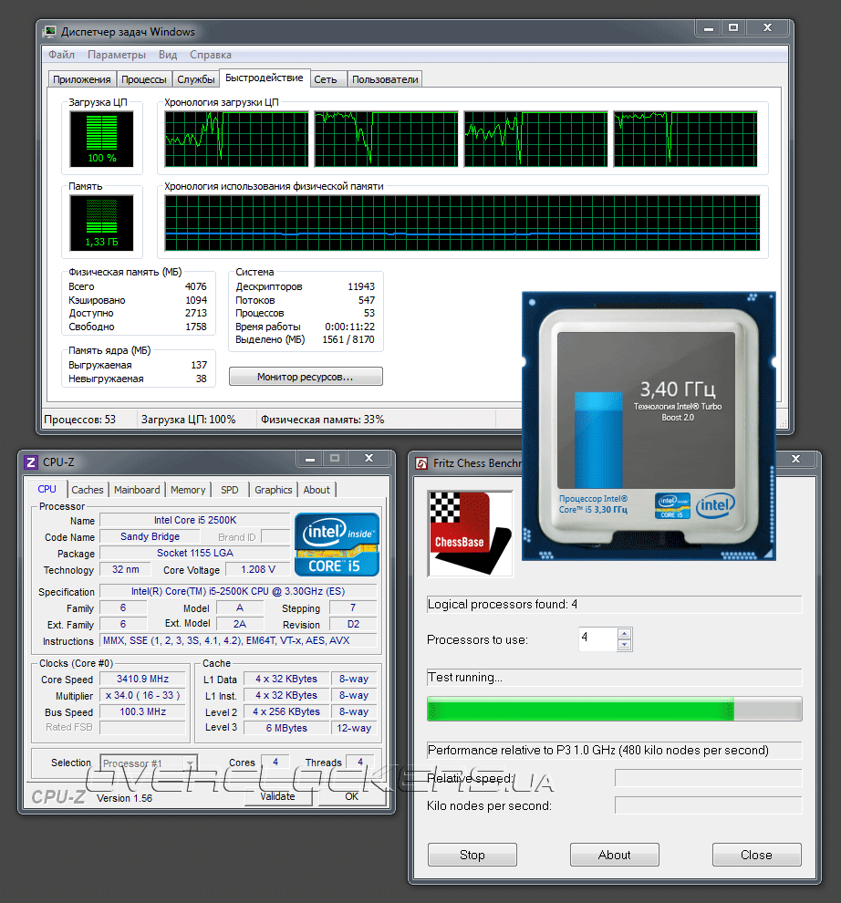Click the Core i5 sticker on Turbo gadget
The height and width of the screenshot is (903, 841).
pyautogui.click(x=672, y=505)
